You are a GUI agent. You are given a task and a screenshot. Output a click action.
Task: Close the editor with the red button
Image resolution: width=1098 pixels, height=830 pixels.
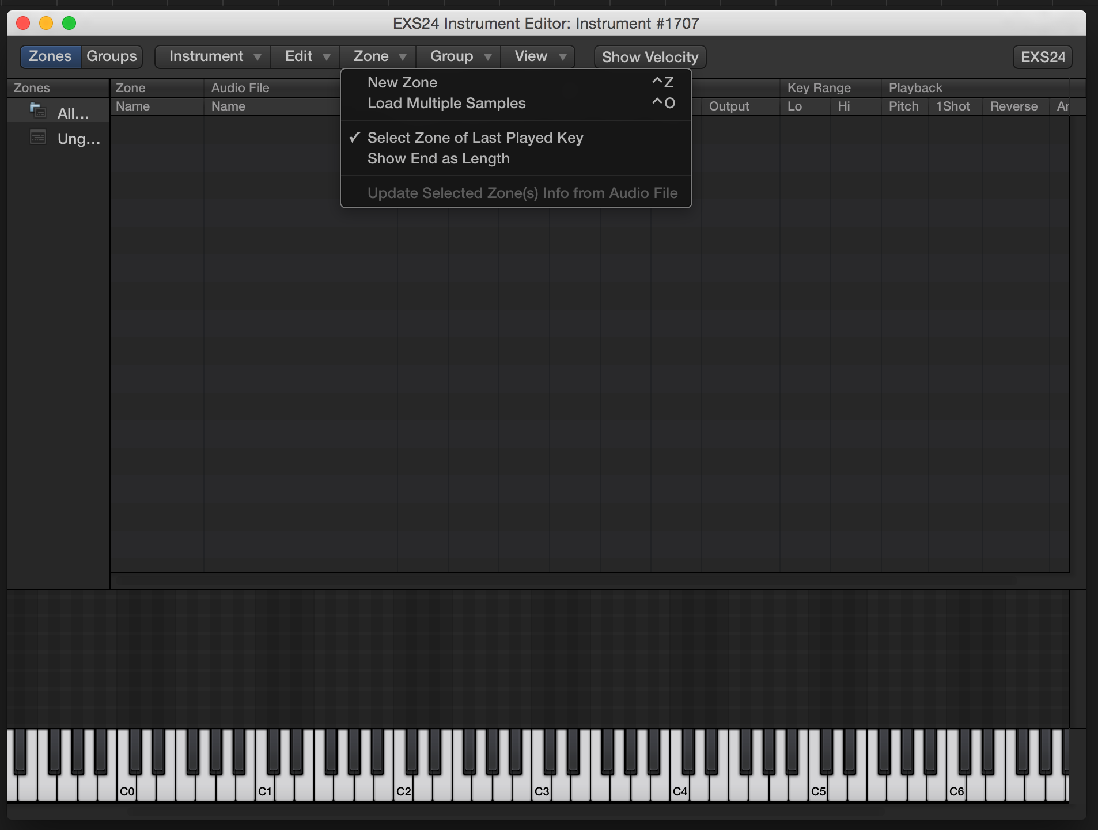(x=23, y=23)
